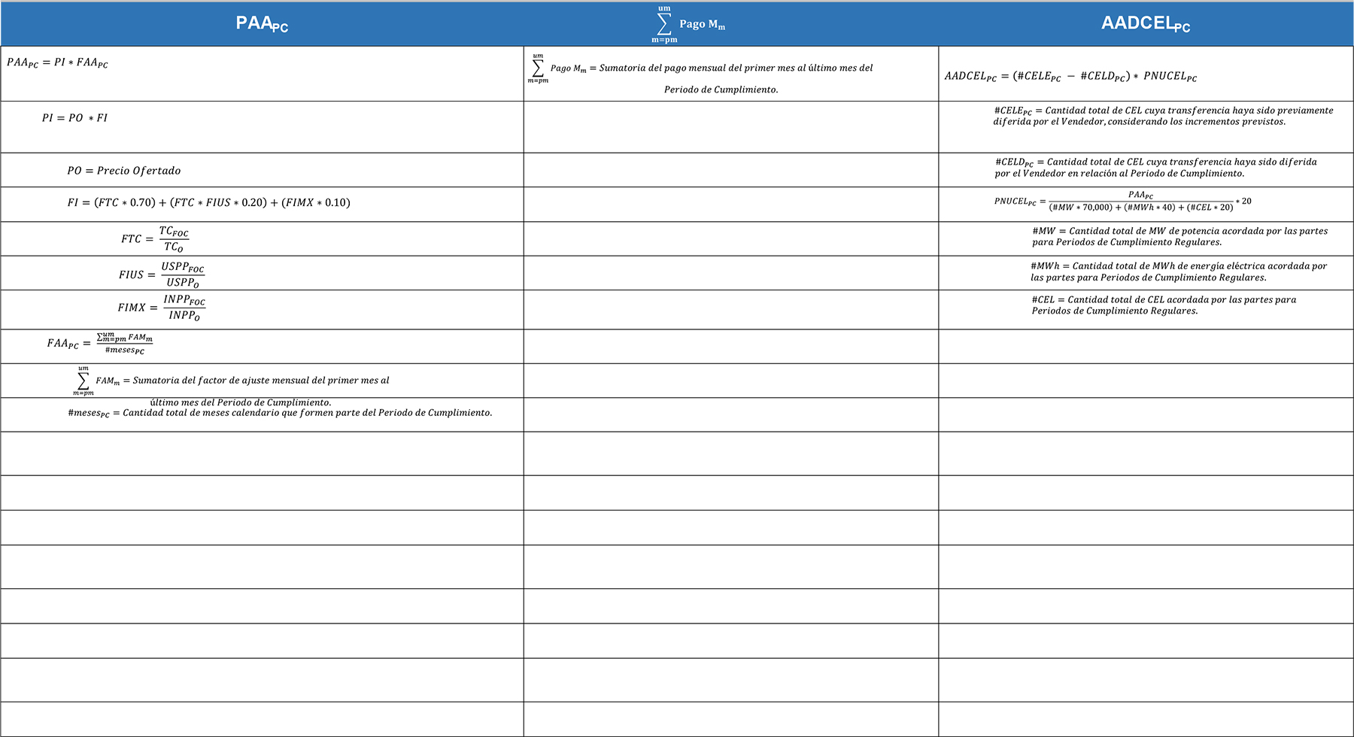Select the Pago Mm summation column header

tap(688, 24)
